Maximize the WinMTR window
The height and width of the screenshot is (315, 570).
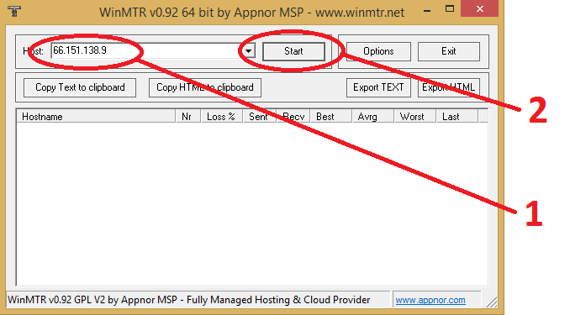[x=450, y=9]
